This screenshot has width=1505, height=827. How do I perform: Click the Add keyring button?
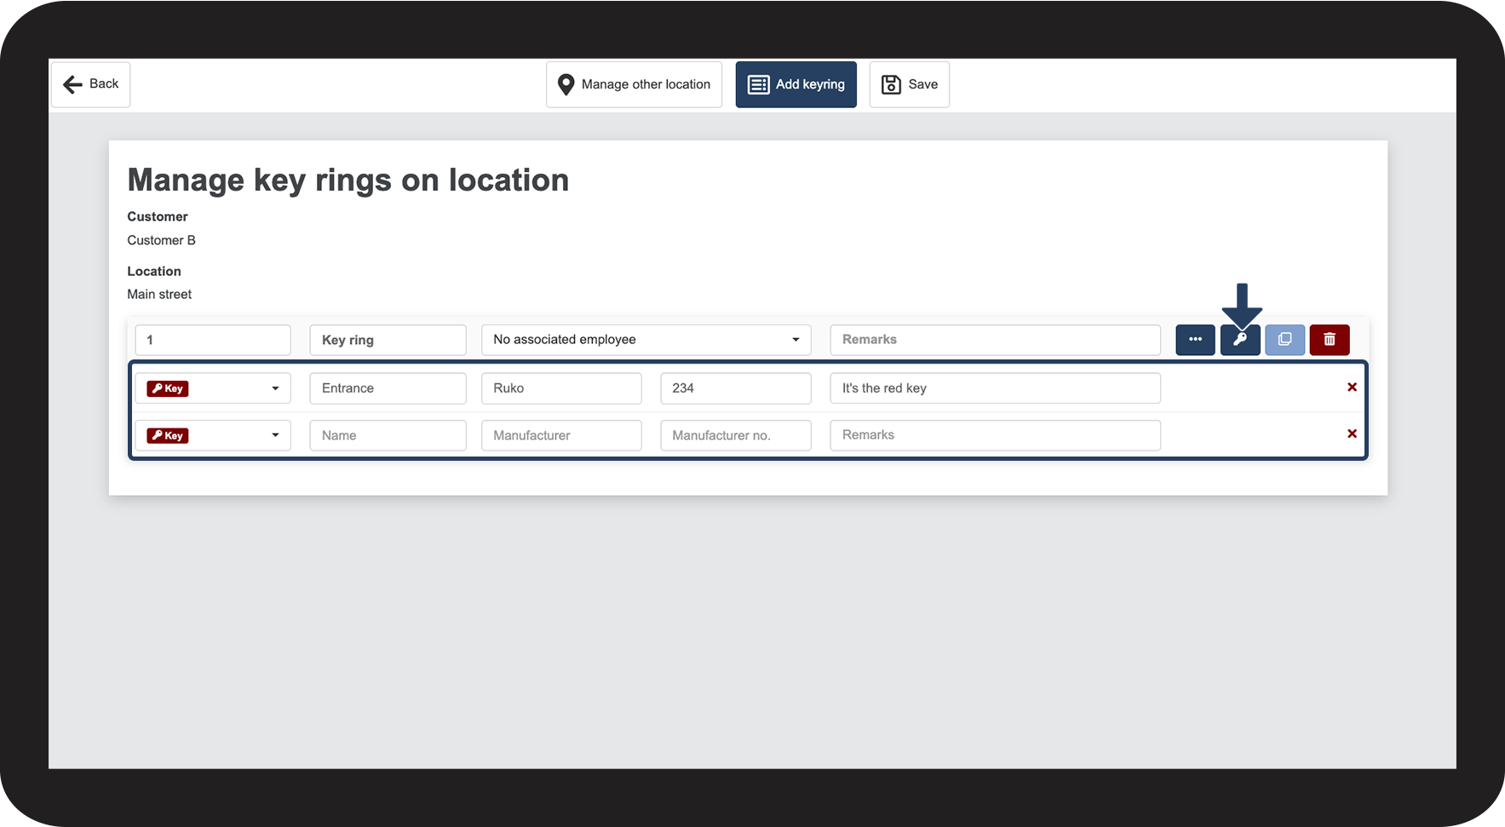pyautogui.click(x=796, y=84)
